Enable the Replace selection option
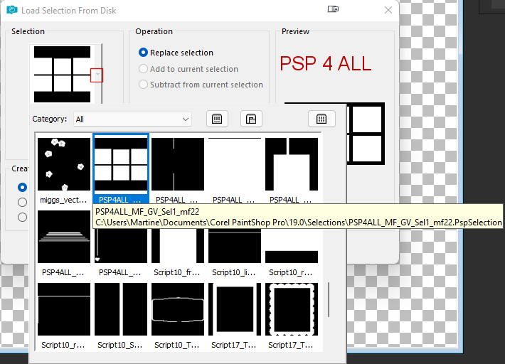 (144, 53)
